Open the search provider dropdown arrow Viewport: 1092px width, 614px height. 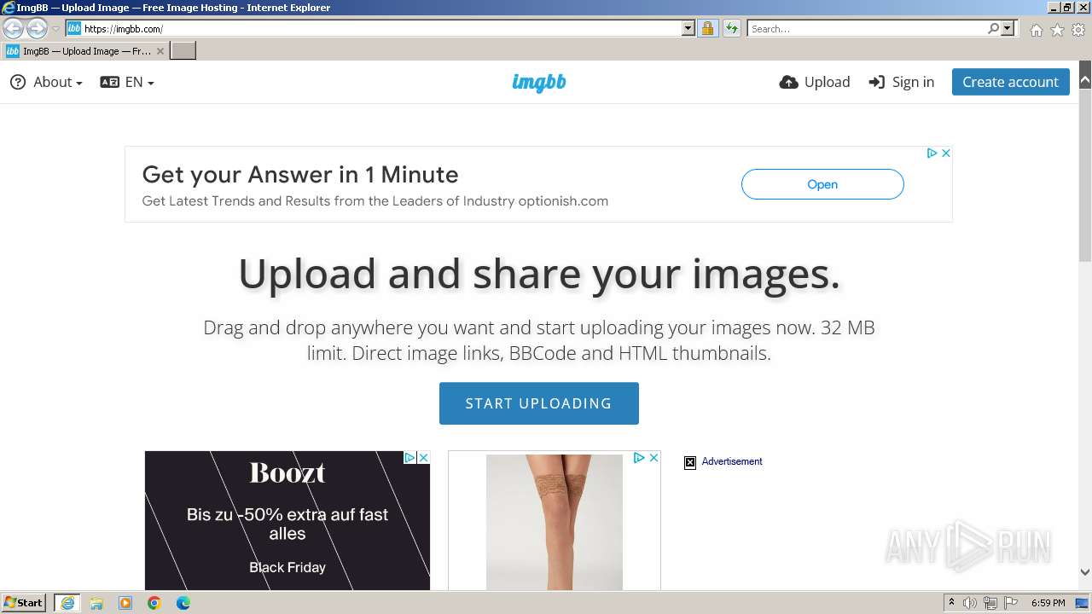tap(1008, 28)
